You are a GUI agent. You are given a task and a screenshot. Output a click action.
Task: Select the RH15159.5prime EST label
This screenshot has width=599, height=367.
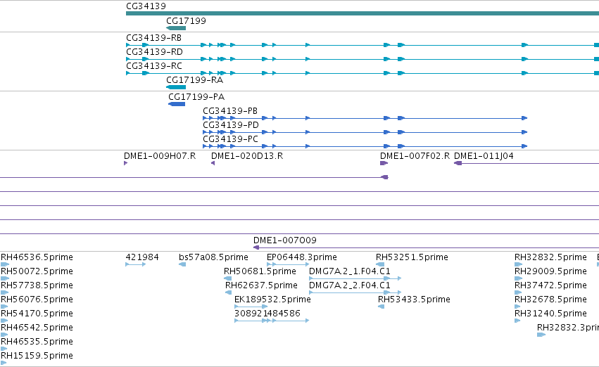(37, 356)
